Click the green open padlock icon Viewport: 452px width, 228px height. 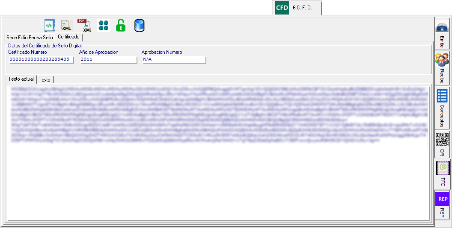click(x=121, y=25)
